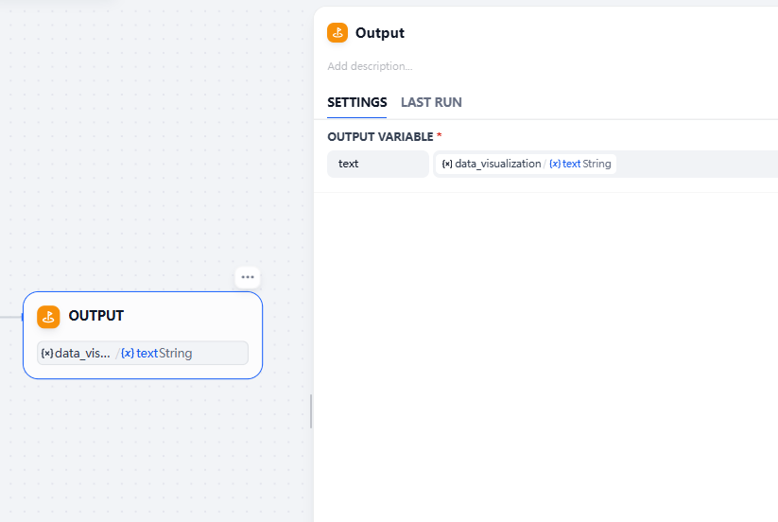Switch to the SETTINGS tab
Screen dimensions: 778x522
point(356,102)
